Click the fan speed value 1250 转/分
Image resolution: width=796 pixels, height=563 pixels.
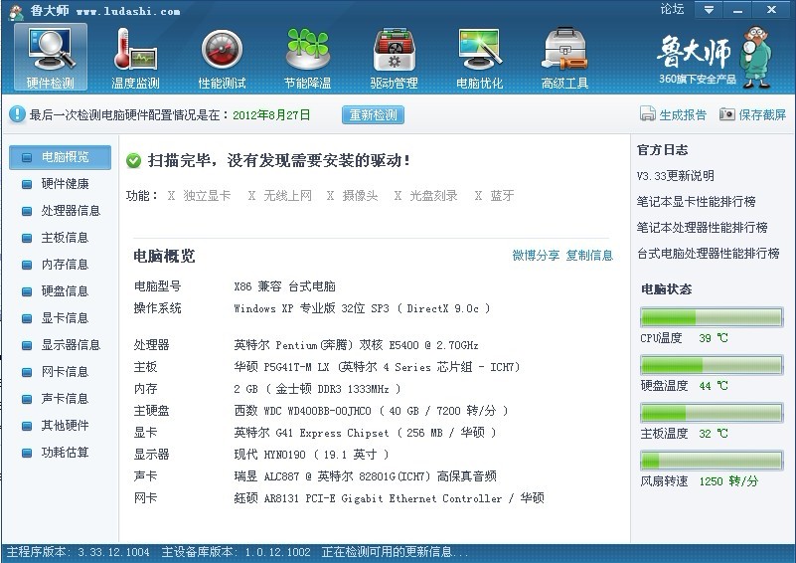click(x=728, y=481)
